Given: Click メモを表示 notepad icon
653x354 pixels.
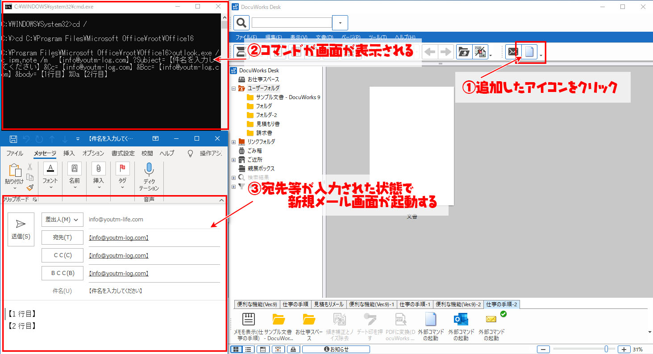Looking at the screenshot, I should [249, 319].
